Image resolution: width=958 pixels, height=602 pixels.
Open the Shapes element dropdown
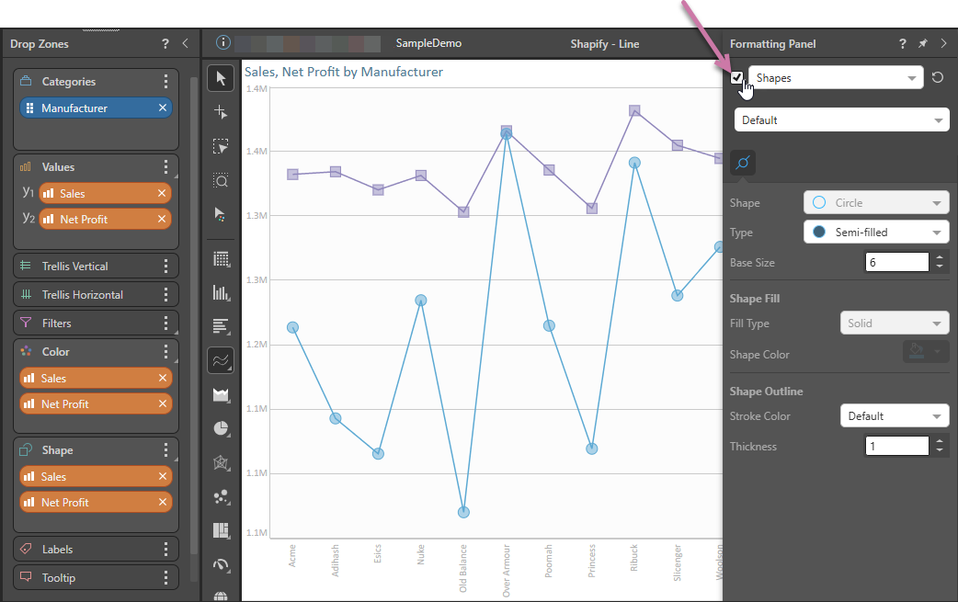click(836, 78)
